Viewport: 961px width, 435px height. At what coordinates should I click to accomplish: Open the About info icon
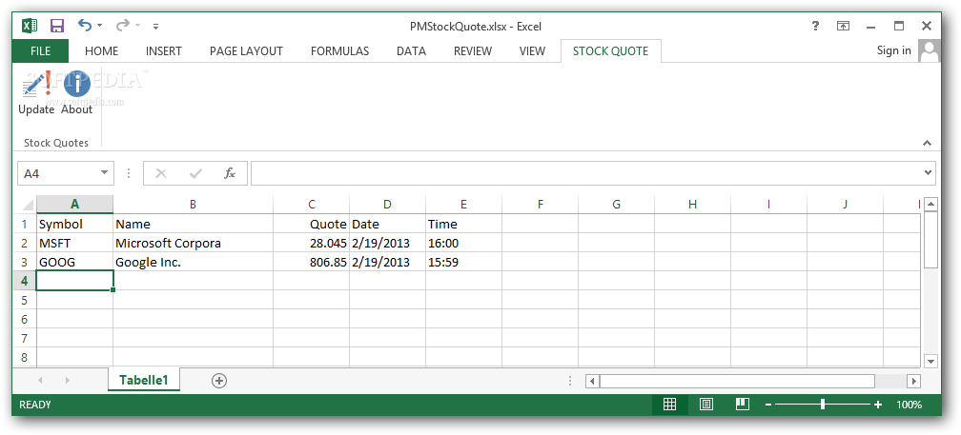[x=76, y=86]
